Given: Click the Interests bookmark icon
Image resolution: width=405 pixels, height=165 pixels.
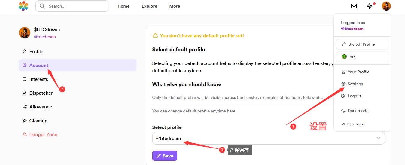Looking at the screenshot, I should 25,79.
